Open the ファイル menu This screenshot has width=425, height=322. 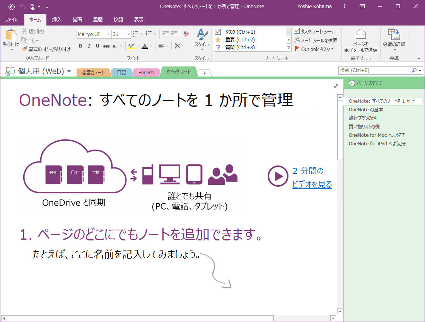pyautogui.click(x=12, y=19)
